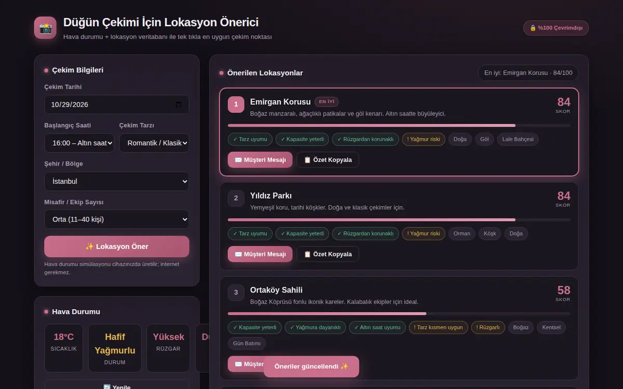Screen dimensions: 623x389
Task: Click Ortaköy's Altın saat uyumu tag
Action: [377, 327]
